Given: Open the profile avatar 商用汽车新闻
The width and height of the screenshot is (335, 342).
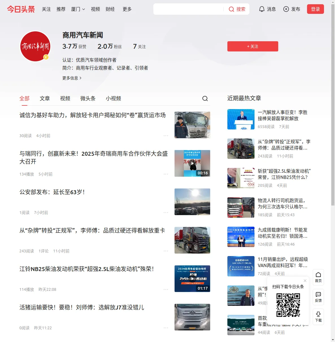Looking at the screenshot, I should [x=35, y=46].
